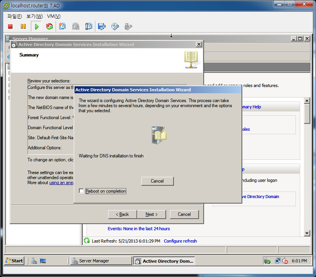The width and height of the screenshot is (316, 277).
Task: Click the 6:01 PM system clock
Action: tap(299, 261)
